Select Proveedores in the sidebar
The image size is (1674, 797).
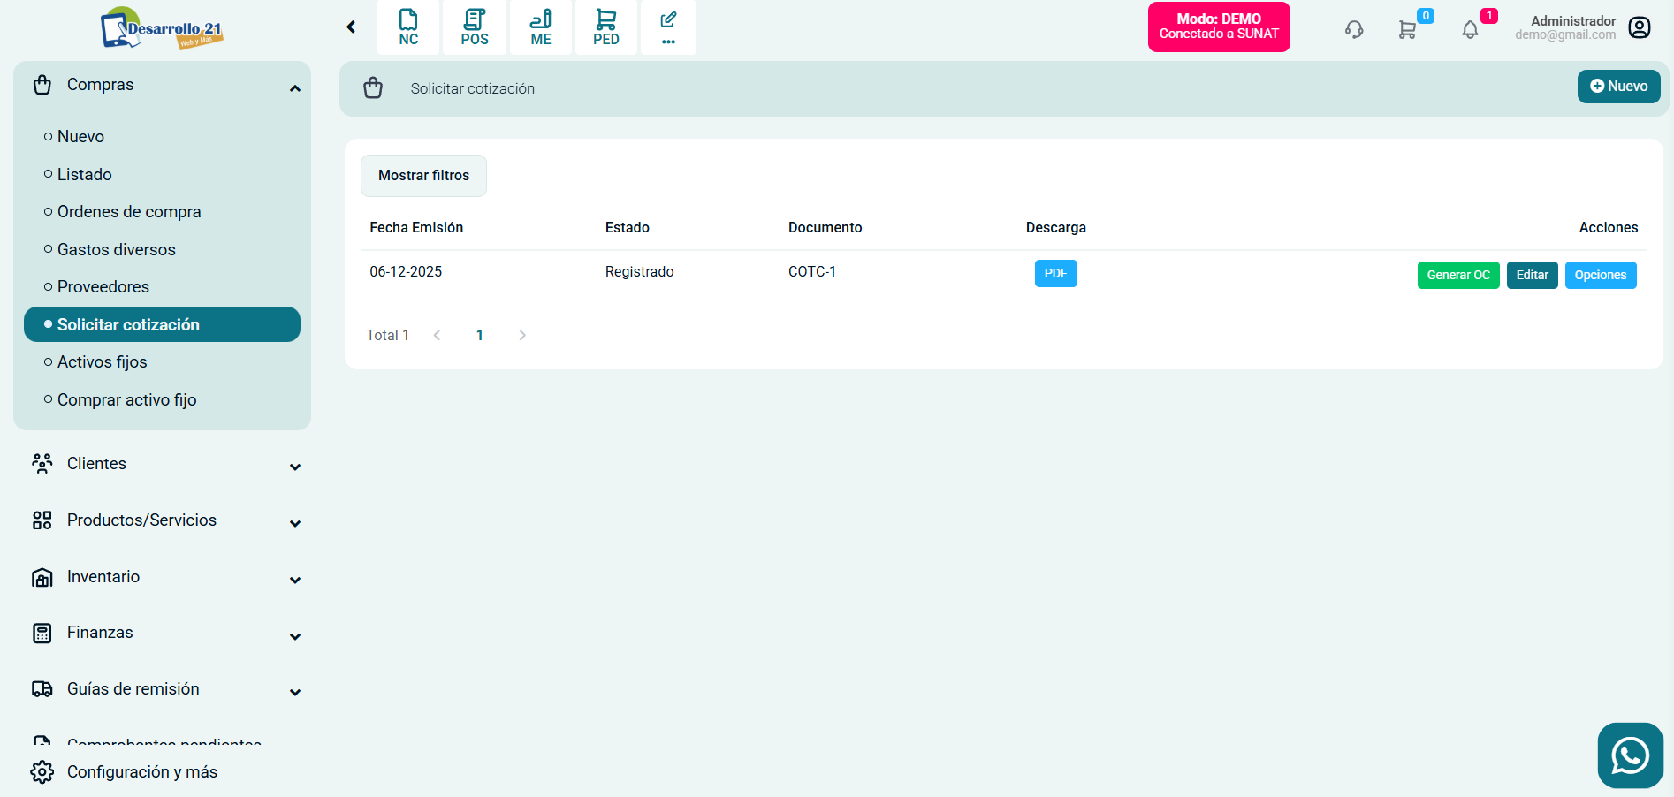point(103,287)
